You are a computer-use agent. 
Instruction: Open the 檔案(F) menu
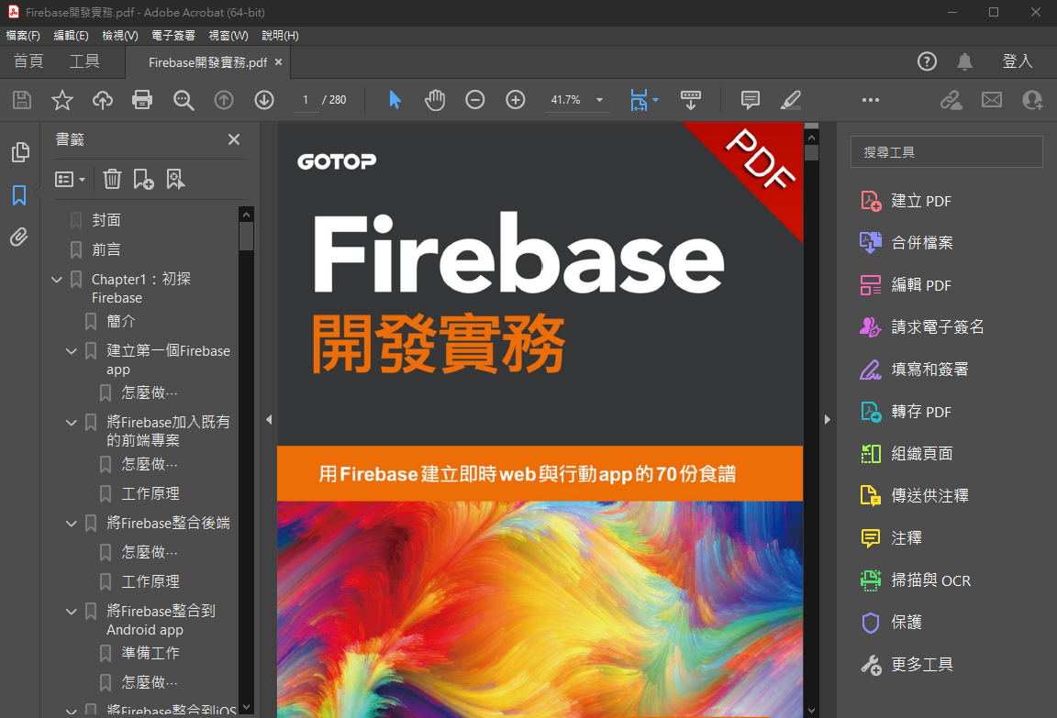pos(23,36)
